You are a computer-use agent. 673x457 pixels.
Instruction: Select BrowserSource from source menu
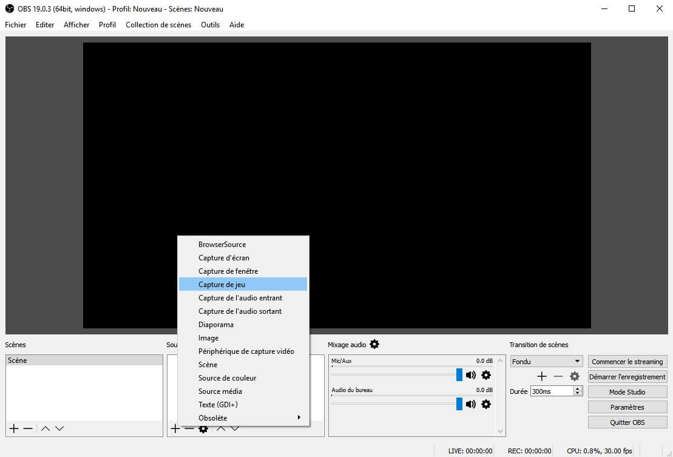click(243, 244)
